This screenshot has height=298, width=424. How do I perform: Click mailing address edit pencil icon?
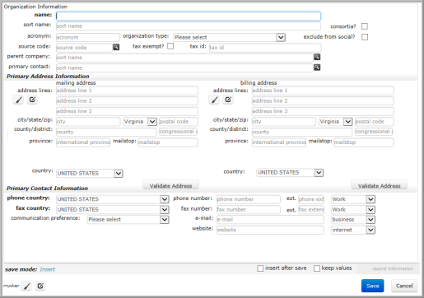[x=32, y=100]
